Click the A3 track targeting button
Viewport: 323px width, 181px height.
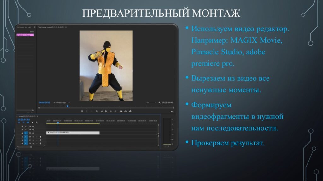coord(26,143)
